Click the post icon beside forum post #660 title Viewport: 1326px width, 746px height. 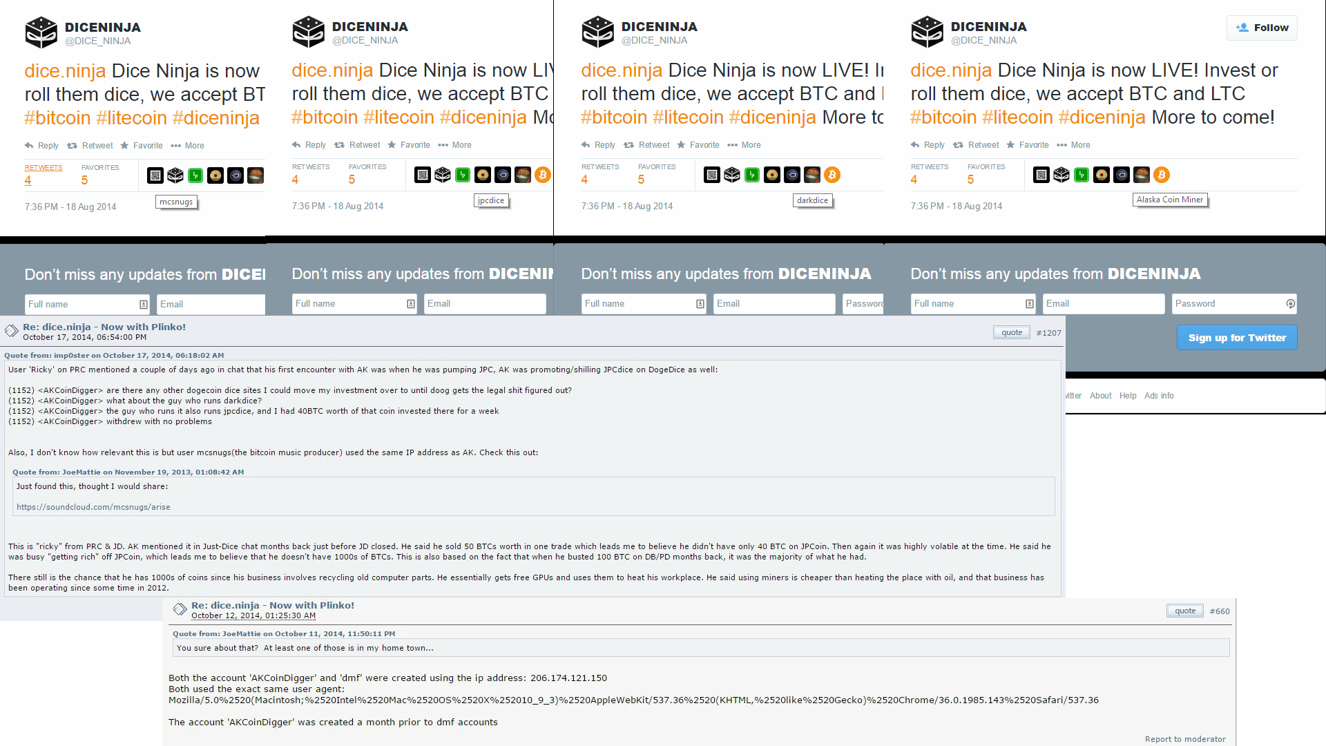pyautogui.click(x=180, y=609)
